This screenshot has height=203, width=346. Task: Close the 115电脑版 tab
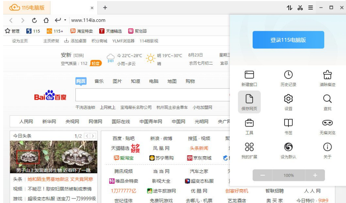click(92, 8)
